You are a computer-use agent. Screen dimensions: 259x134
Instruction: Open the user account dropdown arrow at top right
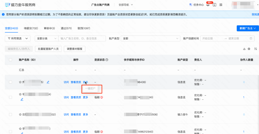pos(258,5)
